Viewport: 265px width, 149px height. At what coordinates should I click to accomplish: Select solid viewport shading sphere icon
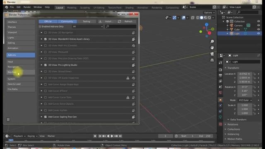(x=202, y=17)
